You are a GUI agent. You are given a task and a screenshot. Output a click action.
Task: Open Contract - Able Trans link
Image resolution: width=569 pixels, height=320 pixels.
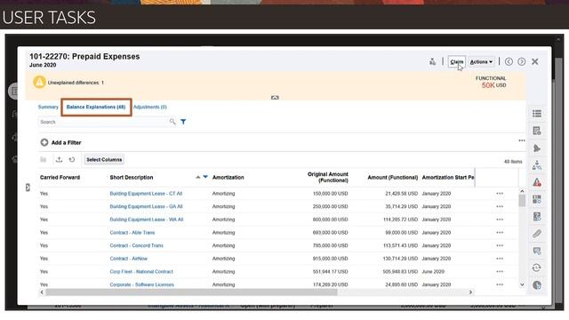click(132, 233)
